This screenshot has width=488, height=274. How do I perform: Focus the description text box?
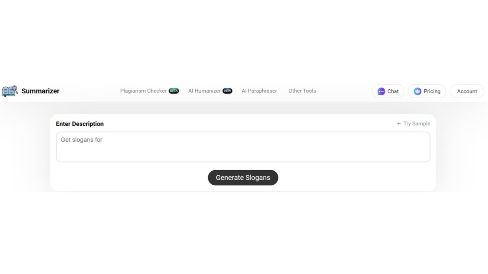(x=243, y=151)
